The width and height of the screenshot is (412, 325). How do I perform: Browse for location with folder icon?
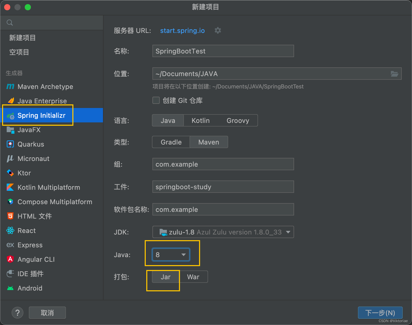click(394, 74)
